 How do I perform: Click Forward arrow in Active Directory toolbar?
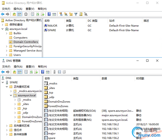[8, 14]
